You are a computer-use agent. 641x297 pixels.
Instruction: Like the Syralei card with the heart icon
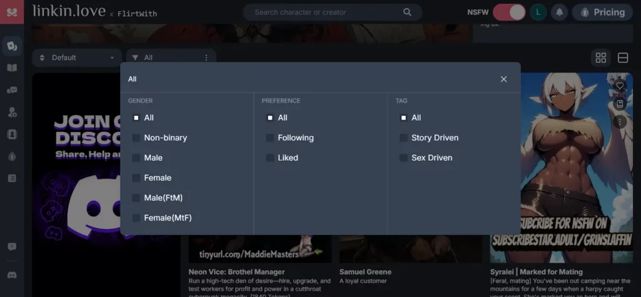point(620,86)
